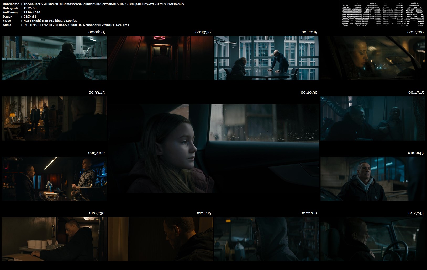Viewport: 427px width, 270px height.
Task: Open the thumbnail below the 01:07:30 timestamp
Action: click(54, 239)
